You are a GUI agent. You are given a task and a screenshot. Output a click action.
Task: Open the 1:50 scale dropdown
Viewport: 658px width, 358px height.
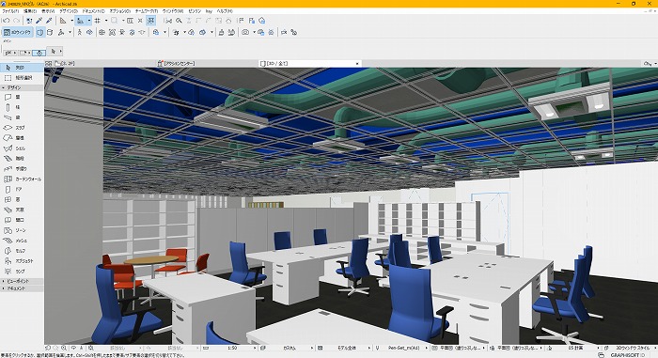[229, 348]
